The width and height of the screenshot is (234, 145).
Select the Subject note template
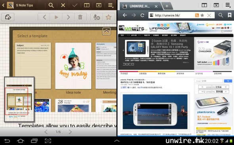(33, 66)
